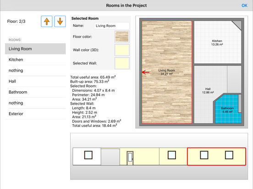The width and height of the screenshot is (253, 189).
Task: Select the door in the wall elevation view
Action: [130, 158]
